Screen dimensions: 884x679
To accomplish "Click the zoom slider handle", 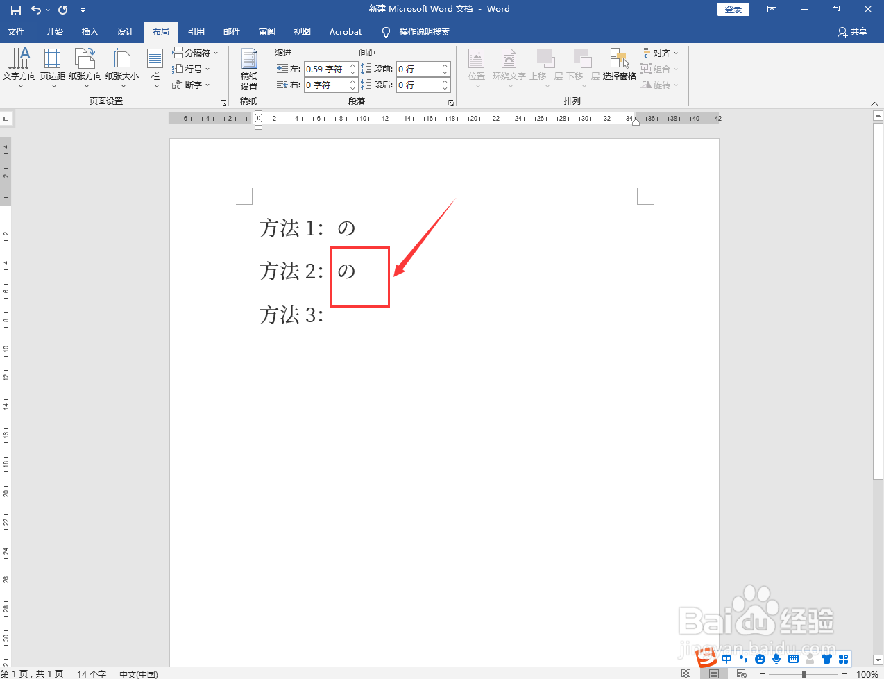I will 804,674.
